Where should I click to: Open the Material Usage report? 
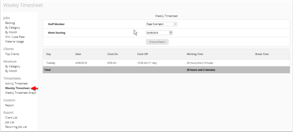tap(14, 41)
